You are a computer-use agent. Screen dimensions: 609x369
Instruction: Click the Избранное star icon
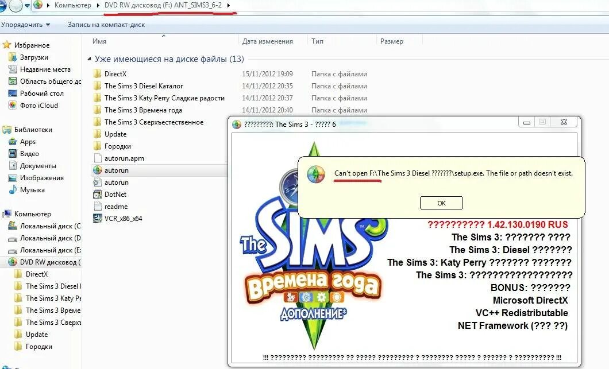(6, 45)
